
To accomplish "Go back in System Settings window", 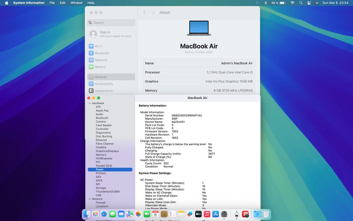I will point(145,13).
